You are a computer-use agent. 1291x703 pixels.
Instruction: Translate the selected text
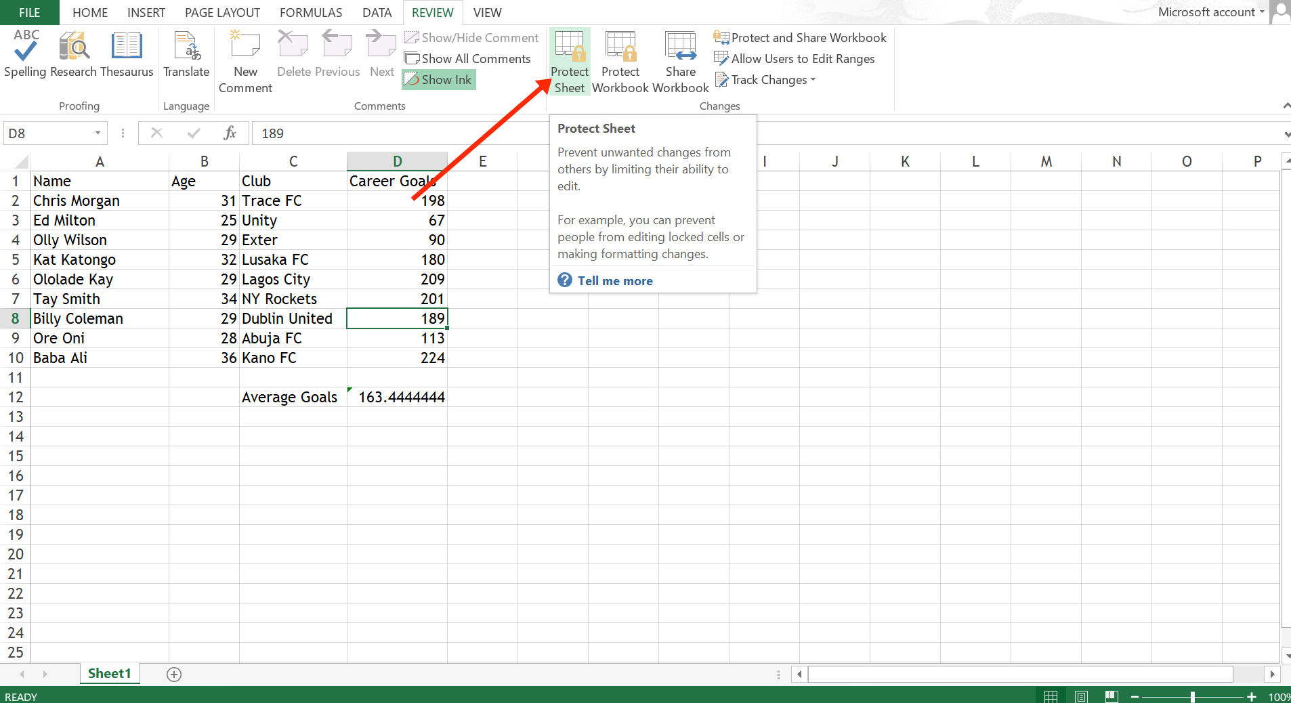[x=186, y=54]
